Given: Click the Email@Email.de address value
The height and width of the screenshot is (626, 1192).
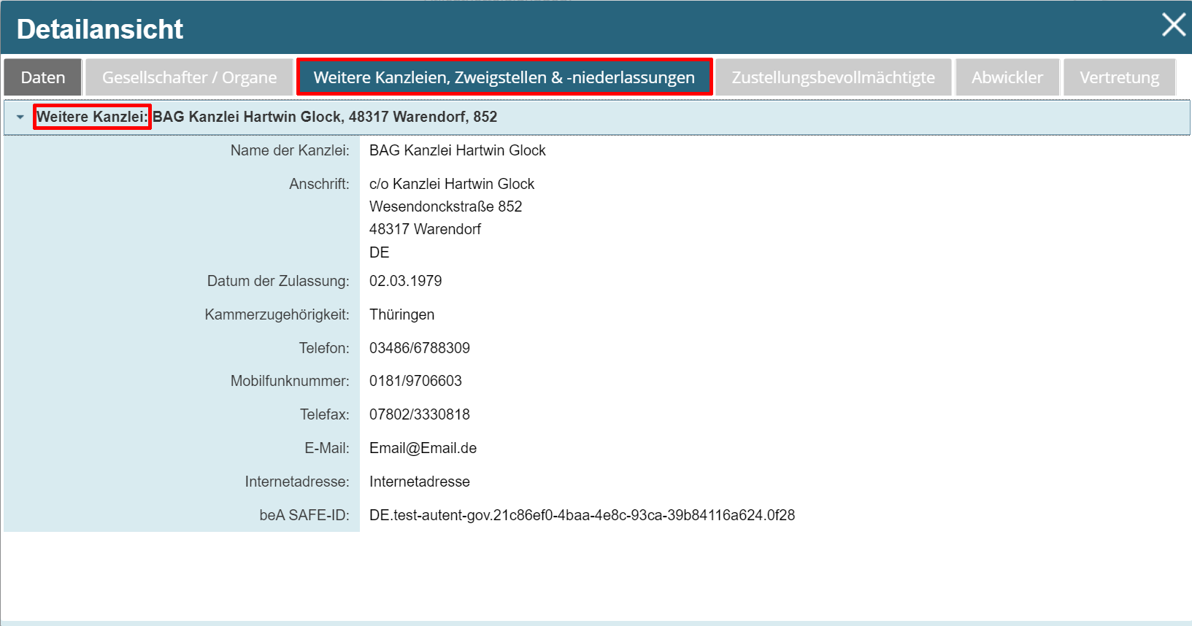Looking at the screenshot, I should 423,448.
